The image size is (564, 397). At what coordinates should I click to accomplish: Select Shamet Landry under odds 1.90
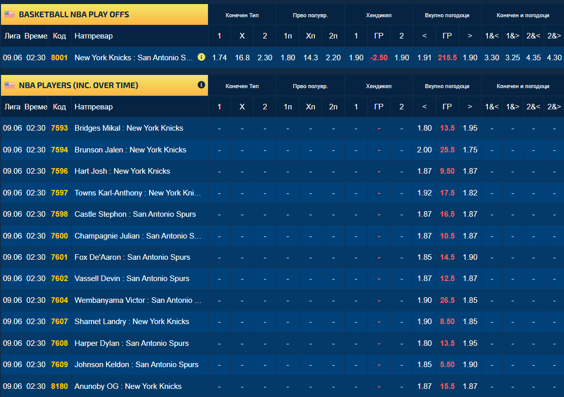425,322
